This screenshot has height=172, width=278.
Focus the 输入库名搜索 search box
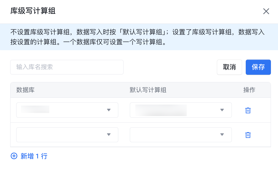click(67, 67)
